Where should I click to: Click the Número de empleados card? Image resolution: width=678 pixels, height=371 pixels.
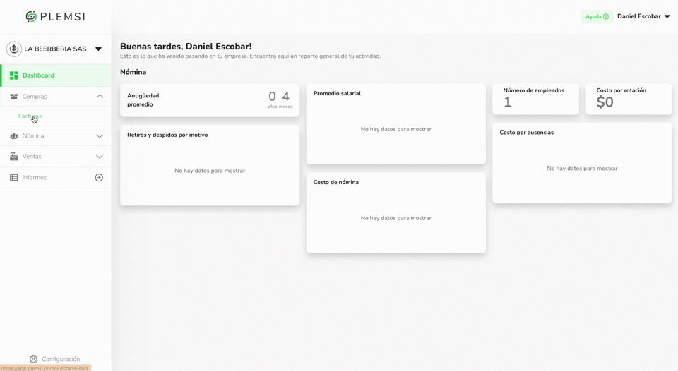535,99
